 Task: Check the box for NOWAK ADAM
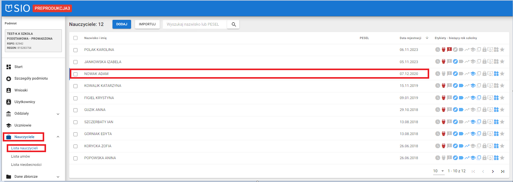tap(75, 74)
